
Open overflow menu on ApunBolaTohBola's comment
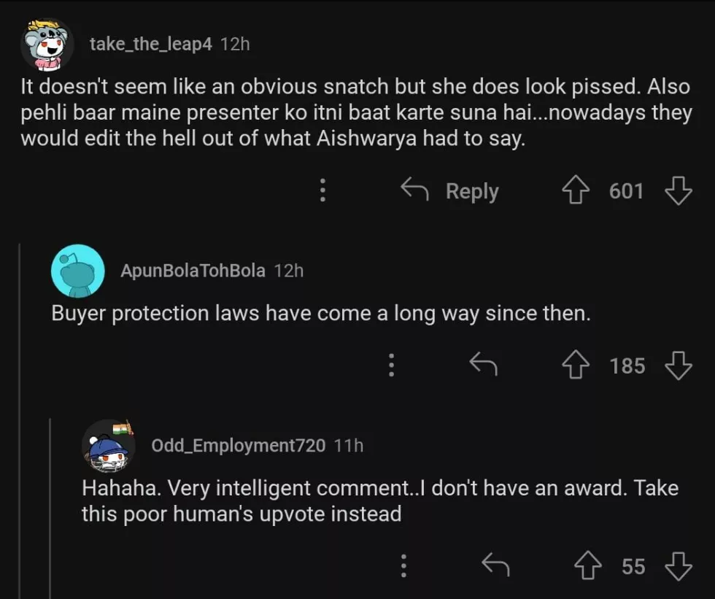tap(392, 365)
